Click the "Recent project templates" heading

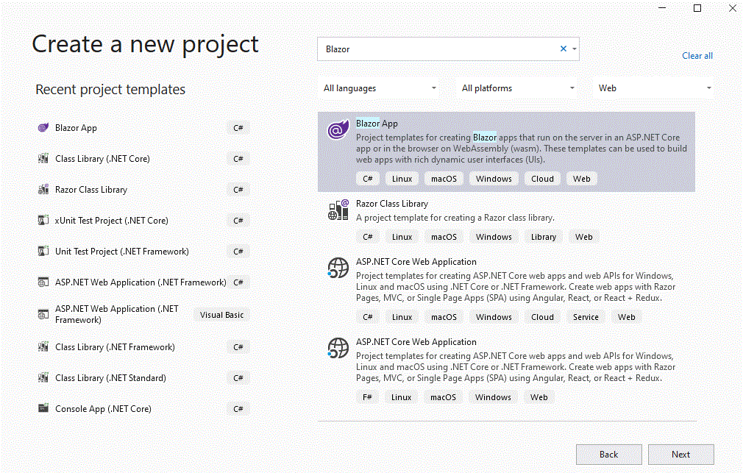(110, 89)
